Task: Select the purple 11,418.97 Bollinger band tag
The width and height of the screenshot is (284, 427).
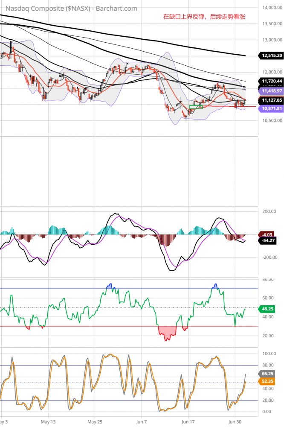Action: pos(271,91)
